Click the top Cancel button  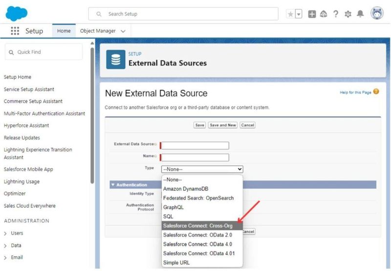(x=247, y=125)
